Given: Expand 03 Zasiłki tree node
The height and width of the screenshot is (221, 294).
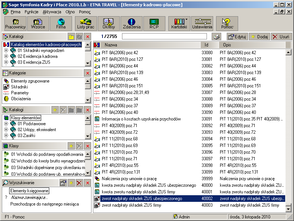Looking at the screenshot, I should click(6, 135).
